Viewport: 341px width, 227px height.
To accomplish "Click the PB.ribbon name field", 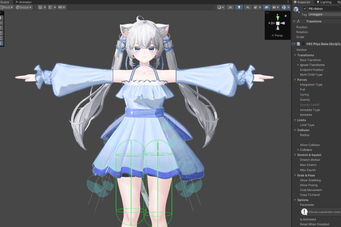I will coord(324,9).
